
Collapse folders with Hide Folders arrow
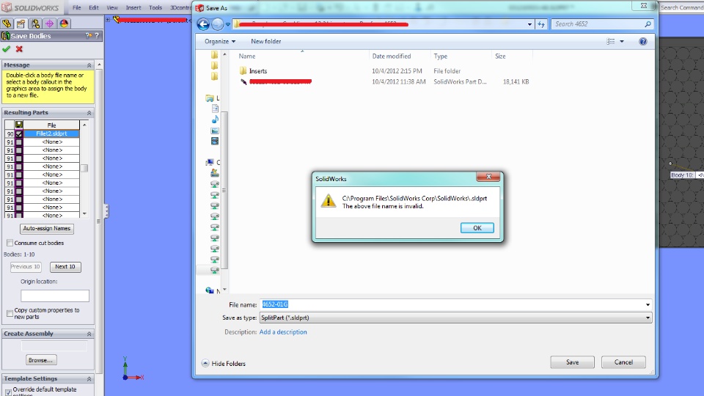click(x=205, y=363)
